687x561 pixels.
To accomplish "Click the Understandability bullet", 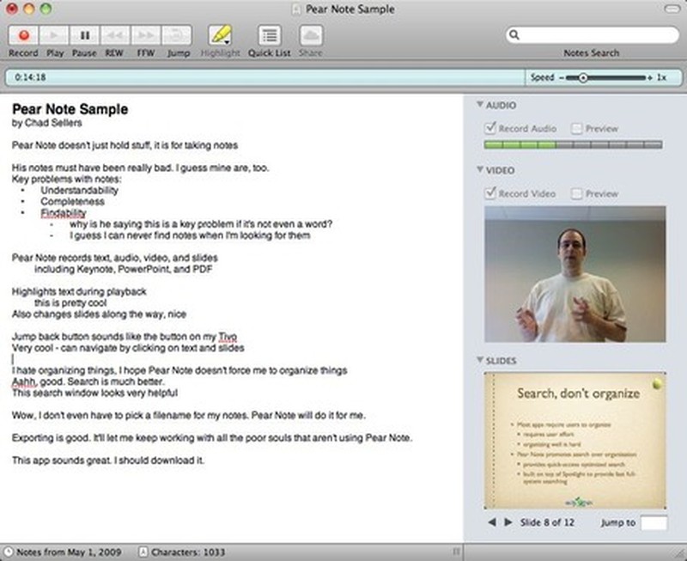I will 79,190.
